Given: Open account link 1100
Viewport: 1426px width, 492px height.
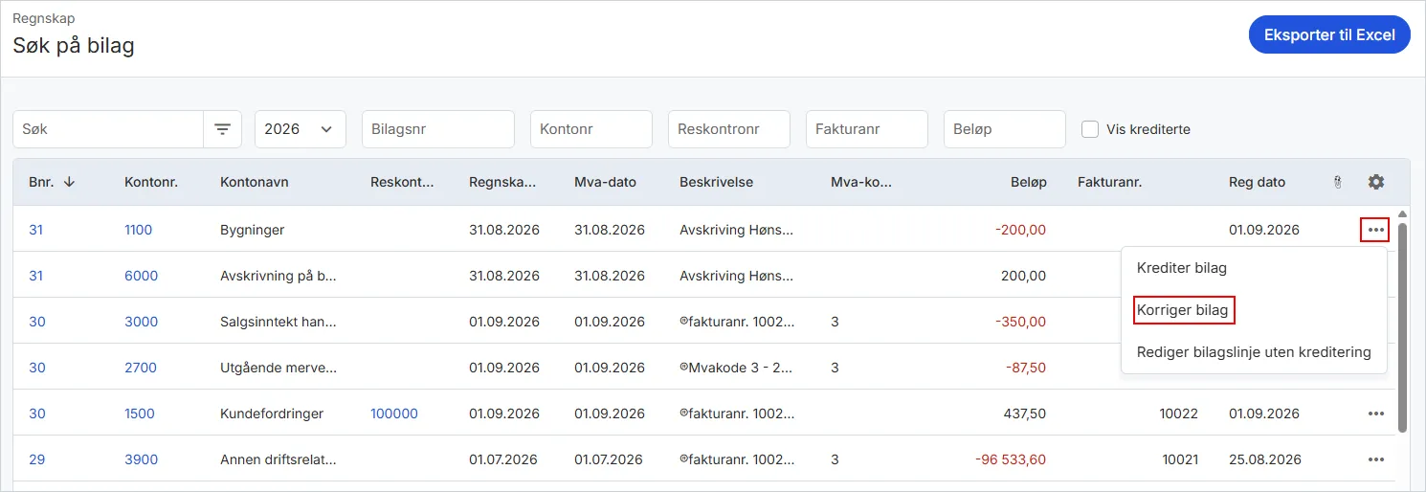Looking at the screenshot, I should [138, 230].
